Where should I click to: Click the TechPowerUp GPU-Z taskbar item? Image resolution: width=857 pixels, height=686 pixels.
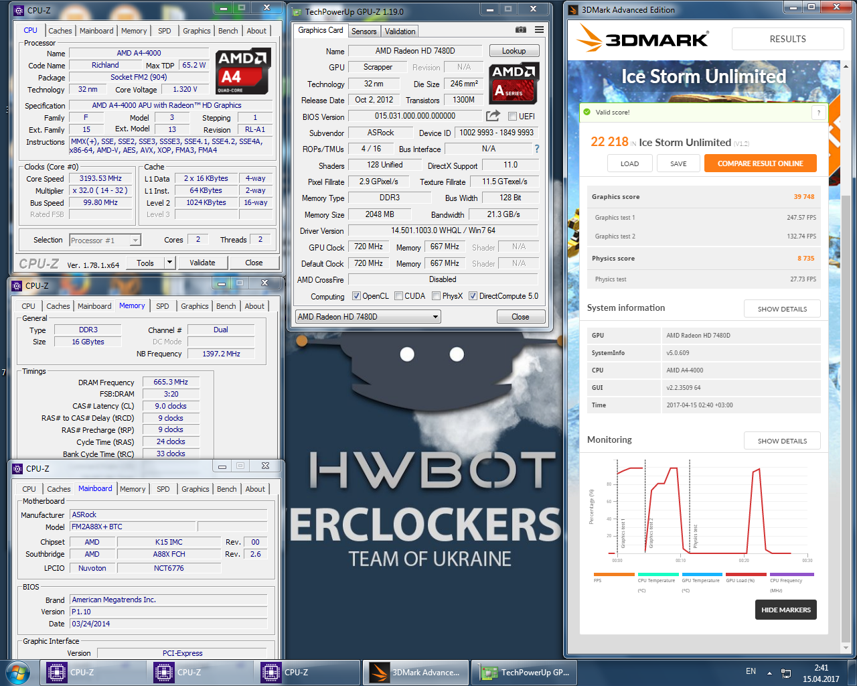pos(525,673)
